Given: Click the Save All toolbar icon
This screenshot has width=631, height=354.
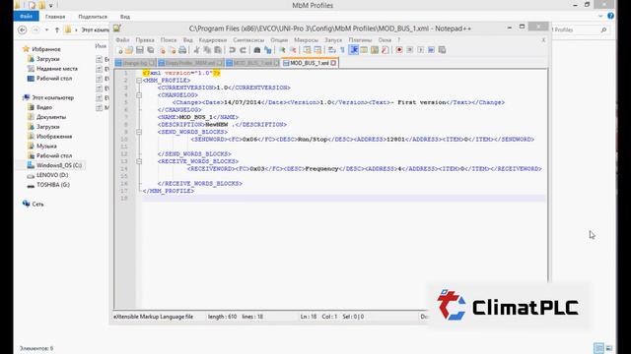Looking at the screenshot, I should [x=151, y=50].
